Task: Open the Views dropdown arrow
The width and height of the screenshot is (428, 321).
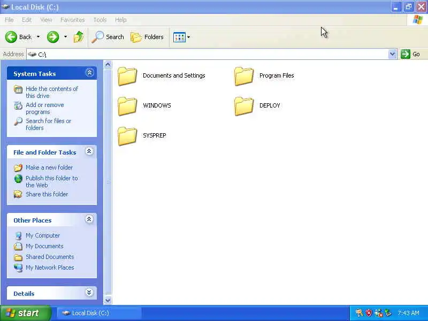Action: coord(189,37)
